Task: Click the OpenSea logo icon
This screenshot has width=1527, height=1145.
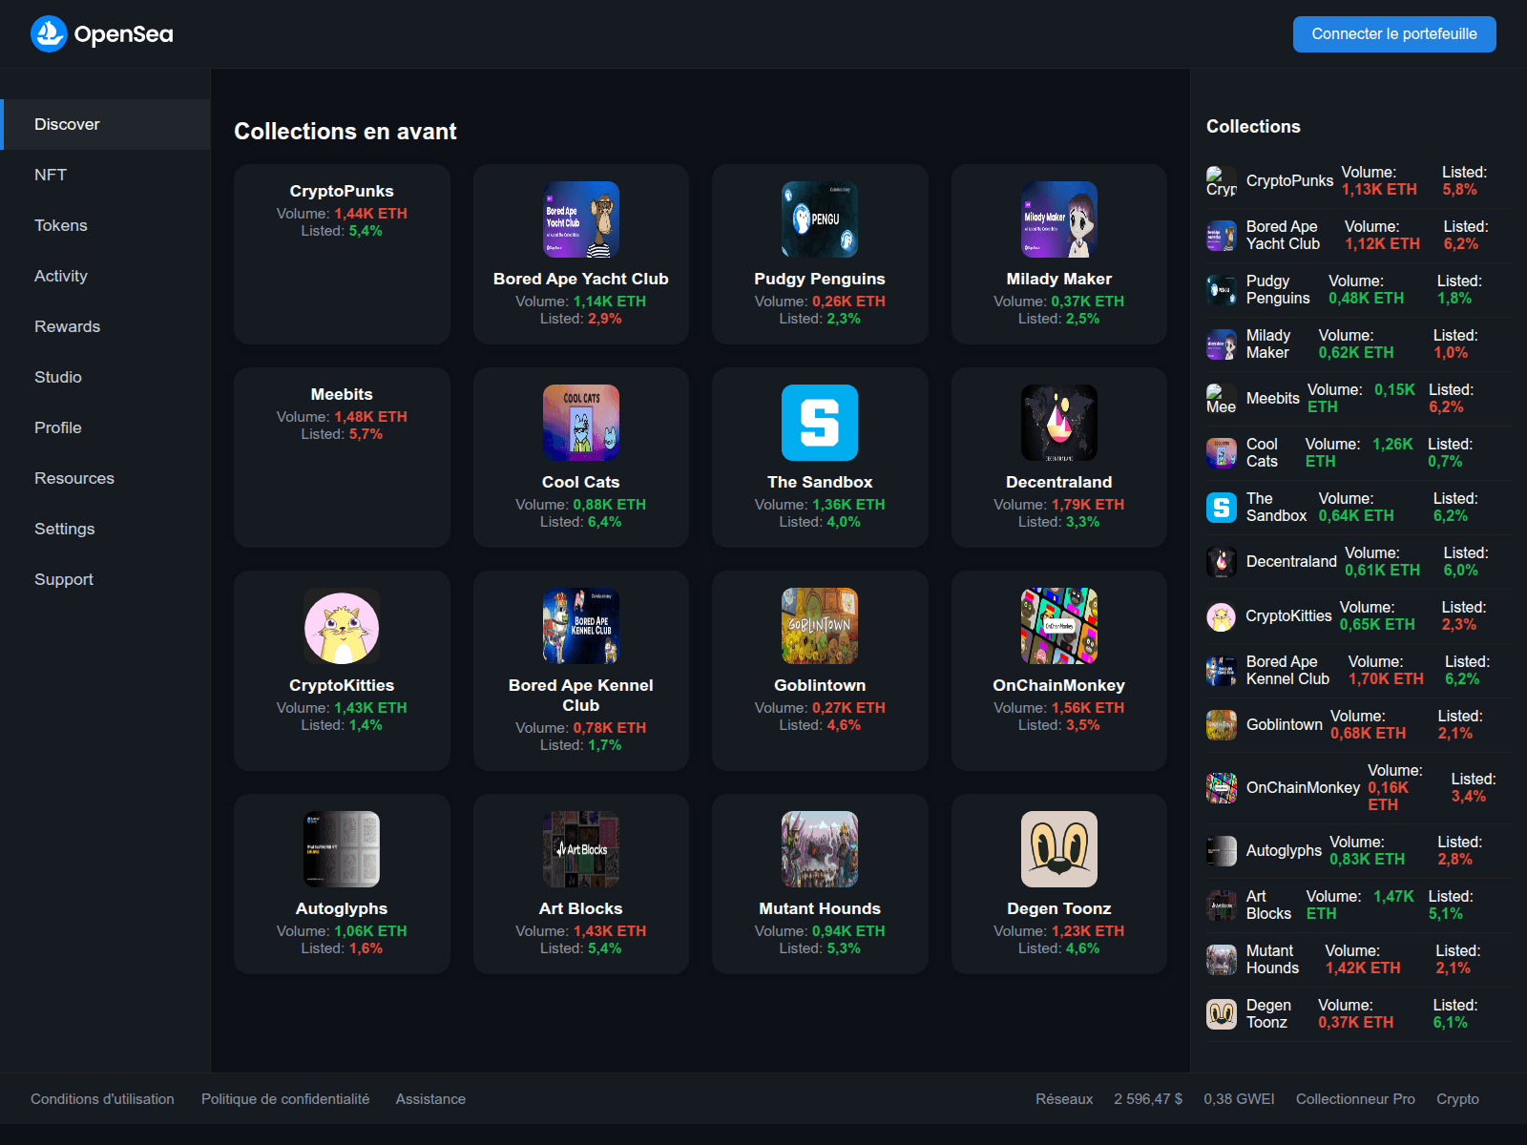Action: [49, 34]
